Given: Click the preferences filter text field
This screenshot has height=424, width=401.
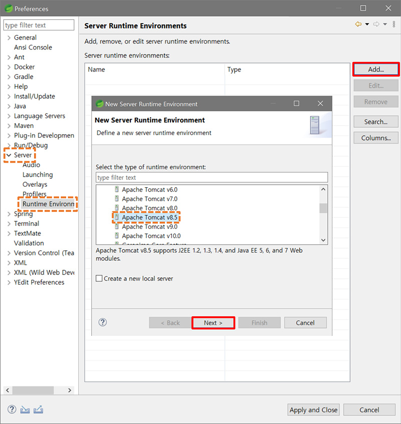Looking at the screenshot, I should [39, 25].
